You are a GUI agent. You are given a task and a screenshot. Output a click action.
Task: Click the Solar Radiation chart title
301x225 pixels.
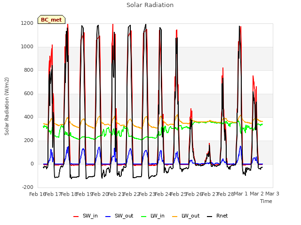(150, 5)
